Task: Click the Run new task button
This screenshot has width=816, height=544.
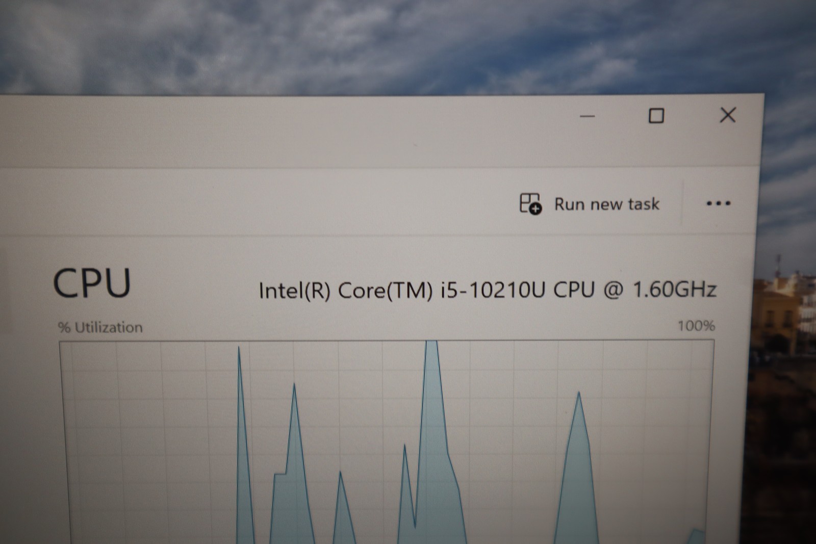Action: click(x=590, y=204)
